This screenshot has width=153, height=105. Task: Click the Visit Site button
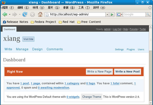(x=28, y=39)
